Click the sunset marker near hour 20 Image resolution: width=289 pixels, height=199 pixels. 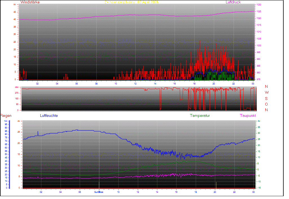point(216,185)
